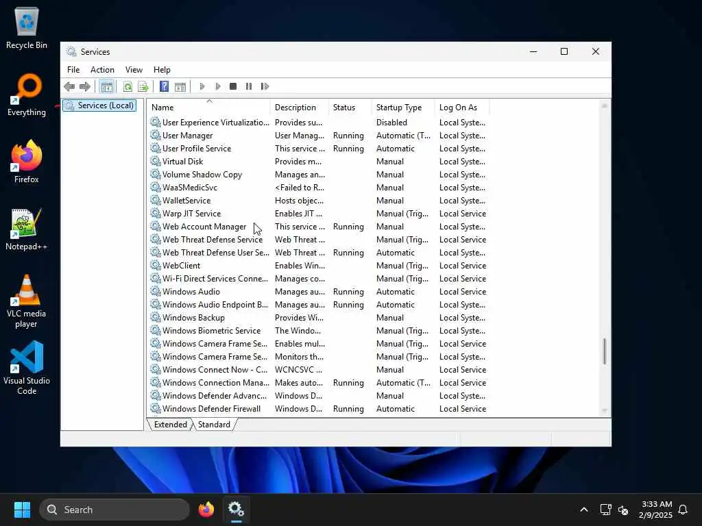Select the User Manager service
The width and height of the screenshot is (702, 526).
click(x=318, y=136)
